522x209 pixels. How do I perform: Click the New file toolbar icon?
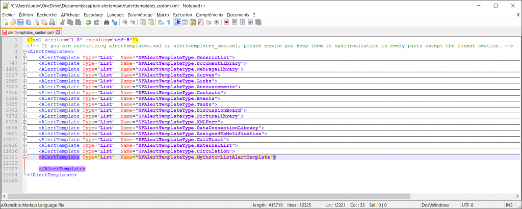click(5, 22)
